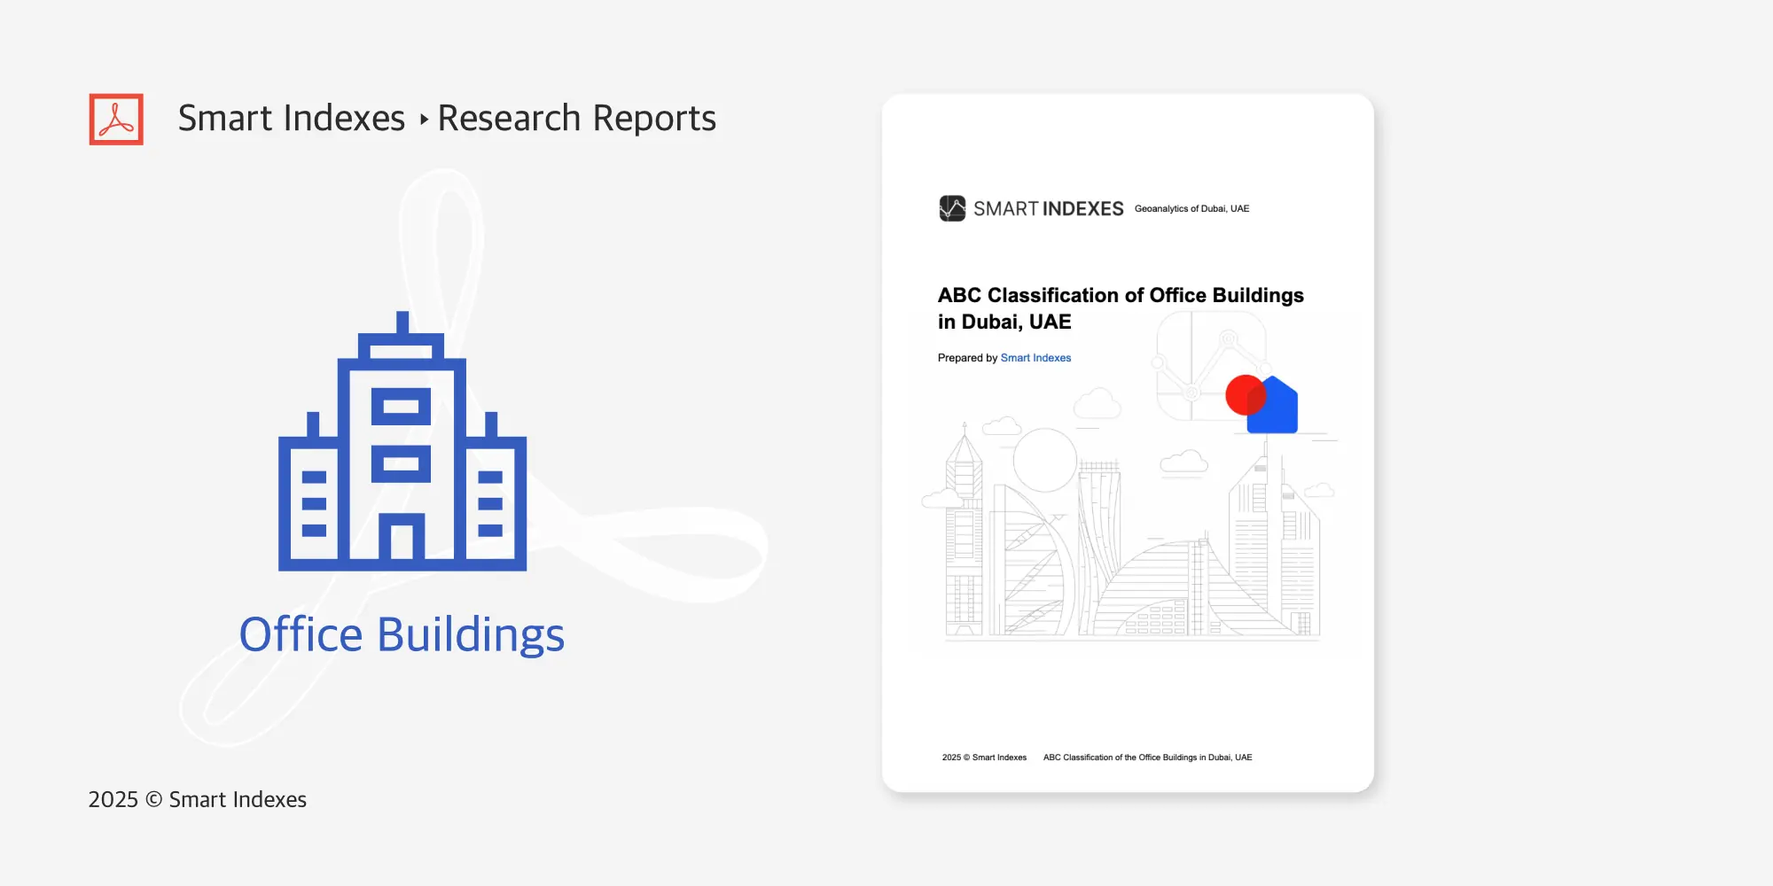Click the report footer copyright 2025 © Smart Indexes
The height and width of the screenshot is (886, 1773).
[x=984, y=758]
